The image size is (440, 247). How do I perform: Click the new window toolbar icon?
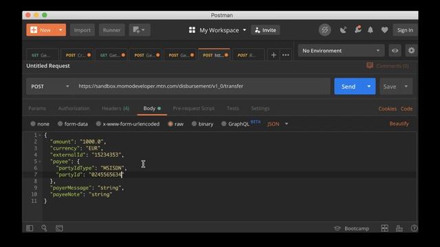coord(140,30)
